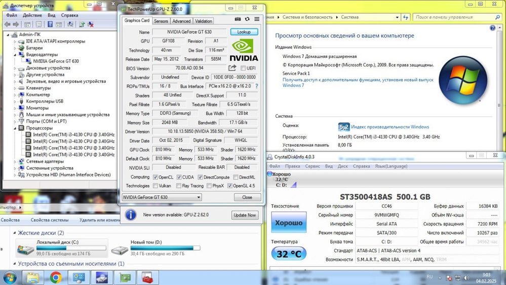Toggle OpenGL 4.5 checkbox

click(230, 186)
